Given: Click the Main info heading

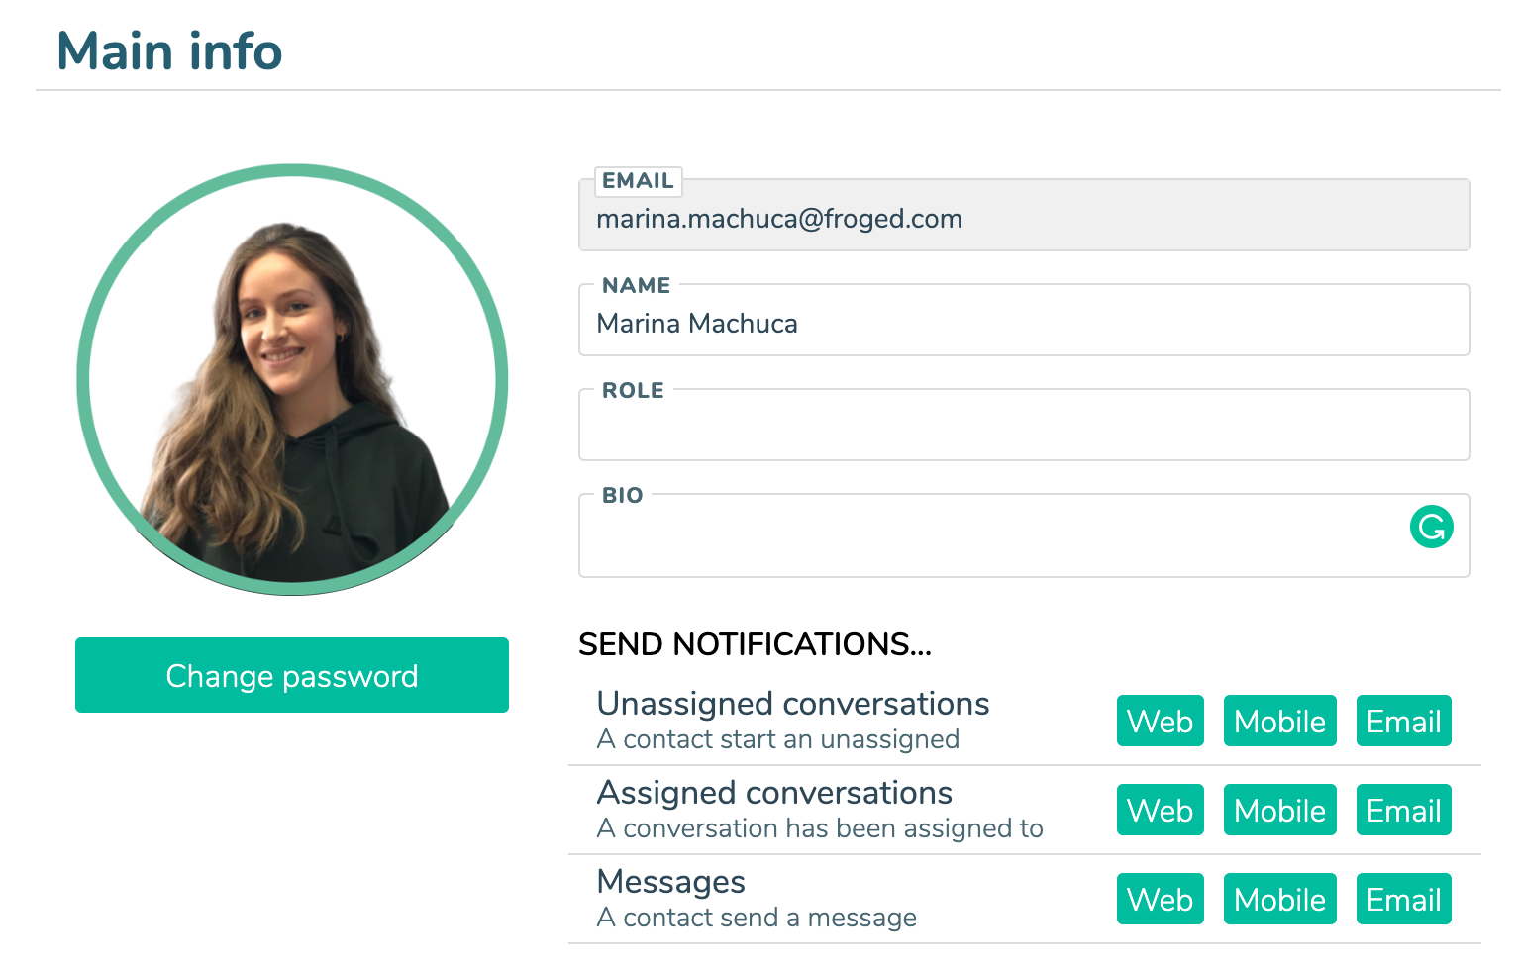Looking at the screenshot, I should pos(169,51).
